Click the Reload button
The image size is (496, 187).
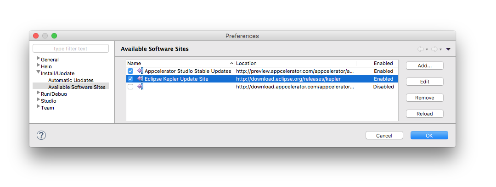click(x=424, y=114)
